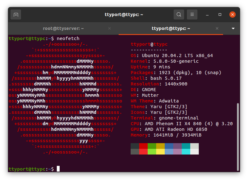Click the dark gray color block

[x=135, y=146]
